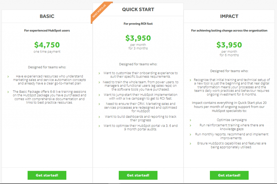Click chevron bullet beside 'Have experienced resources'
The image size is (277, 184).
pyautogui.click(x=8, y=77)
